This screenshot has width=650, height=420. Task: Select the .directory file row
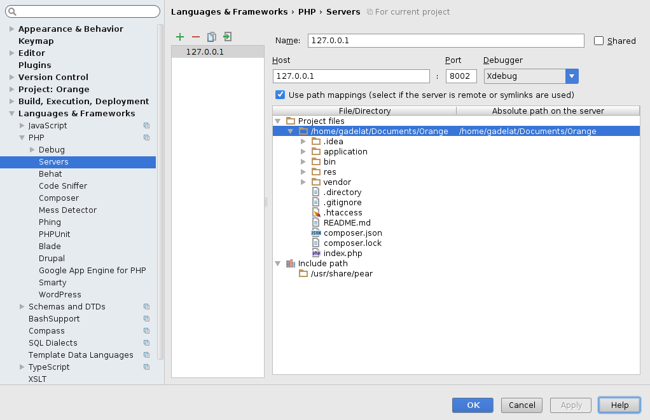pos(456,192)
